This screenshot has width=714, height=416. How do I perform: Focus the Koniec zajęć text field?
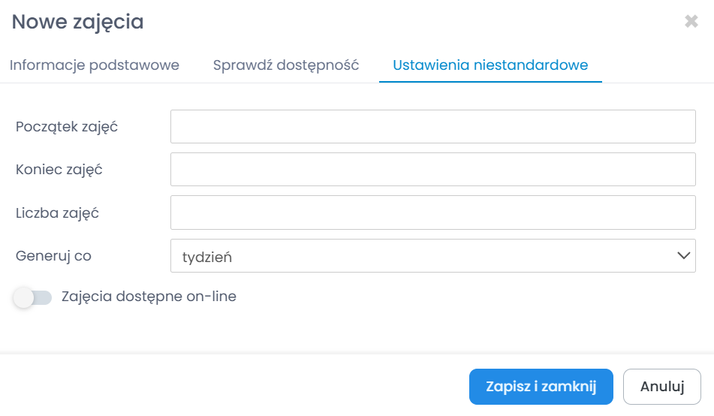point(432,170)
